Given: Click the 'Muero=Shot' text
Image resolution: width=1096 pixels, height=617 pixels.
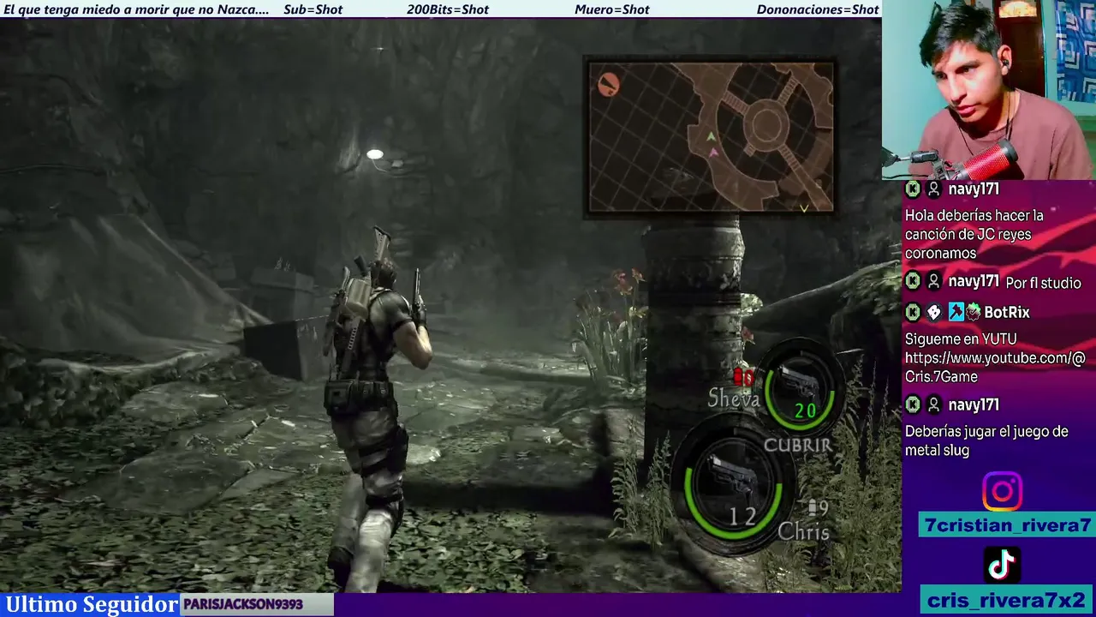Looking at the screenshot, I should pos(611,9).
